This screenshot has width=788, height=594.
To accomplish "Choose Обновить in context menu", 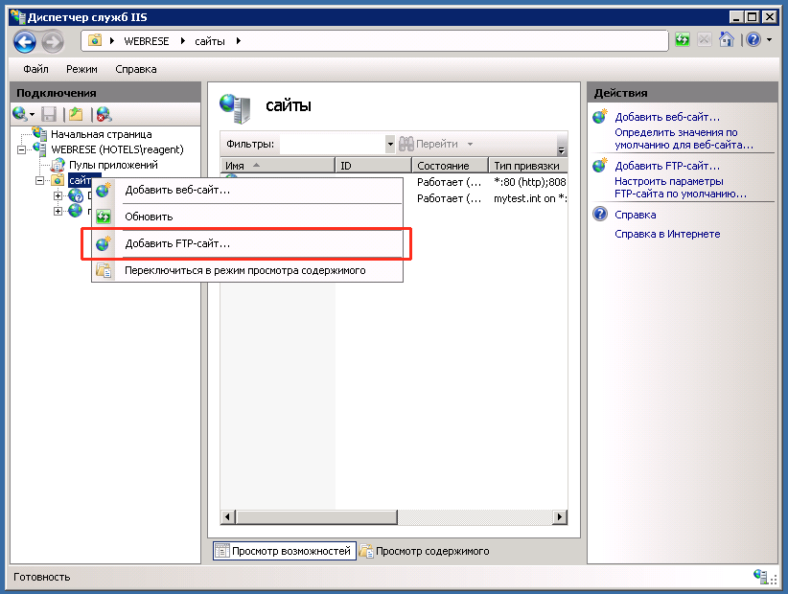I will [x=247, y=217].
